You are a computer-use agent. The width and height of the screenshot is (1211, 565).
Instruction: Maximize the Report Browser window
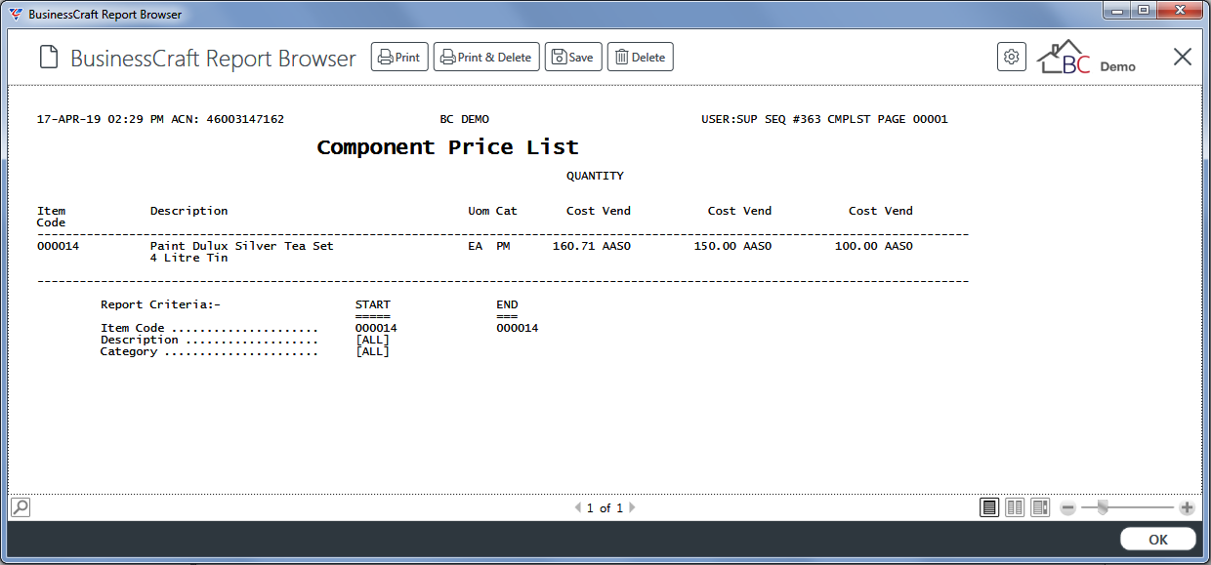(1143, 11)
